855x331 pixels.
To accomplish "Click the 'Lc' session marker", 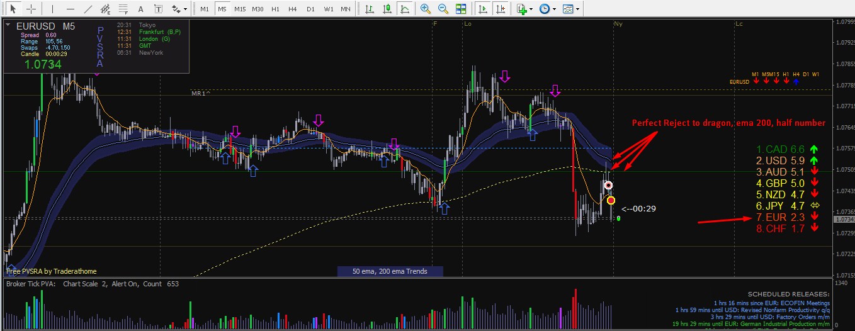I will (739, 23).
